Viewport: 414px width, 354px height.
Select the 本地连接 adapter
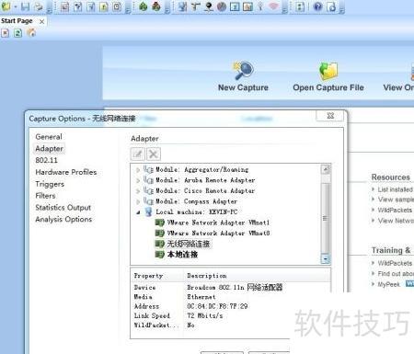(x=182, y=255)
